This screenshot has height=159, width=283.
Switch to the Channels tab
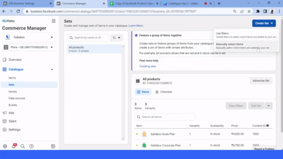point(164,92)
